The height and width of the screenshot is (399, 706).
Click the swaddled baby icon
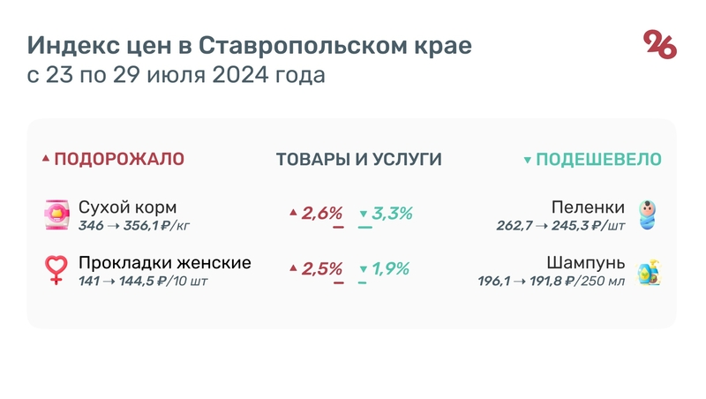tap(649, 215)
